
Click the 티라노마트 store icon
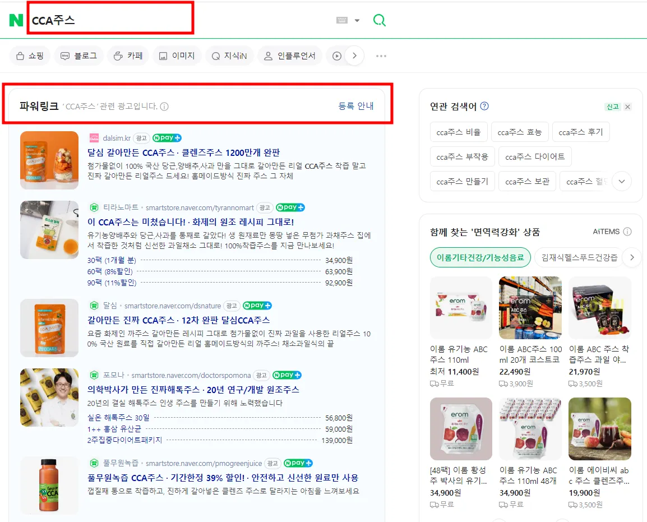pyautogui.click(x=94, y=207)
